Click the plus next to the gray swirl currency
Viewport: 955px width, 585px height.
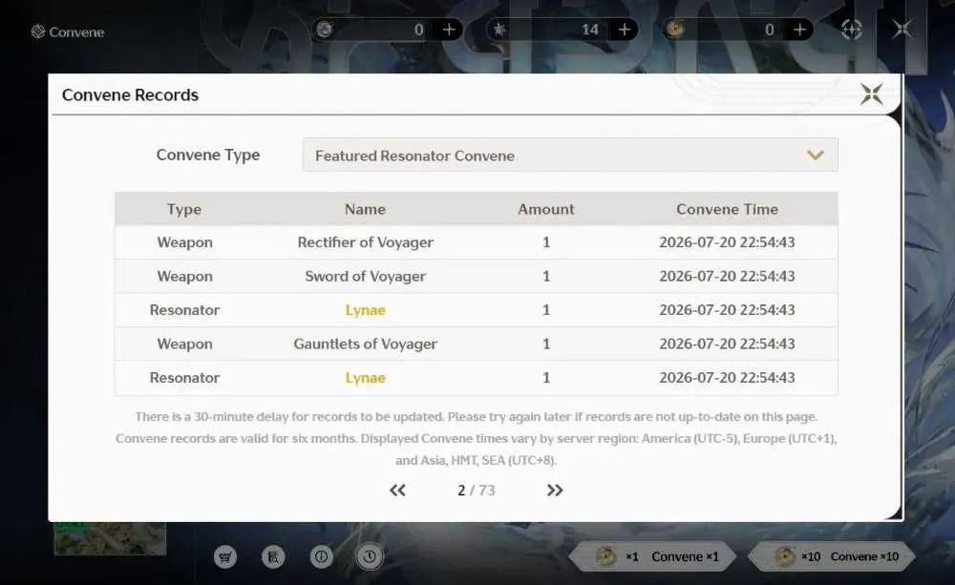pos(449,30)
